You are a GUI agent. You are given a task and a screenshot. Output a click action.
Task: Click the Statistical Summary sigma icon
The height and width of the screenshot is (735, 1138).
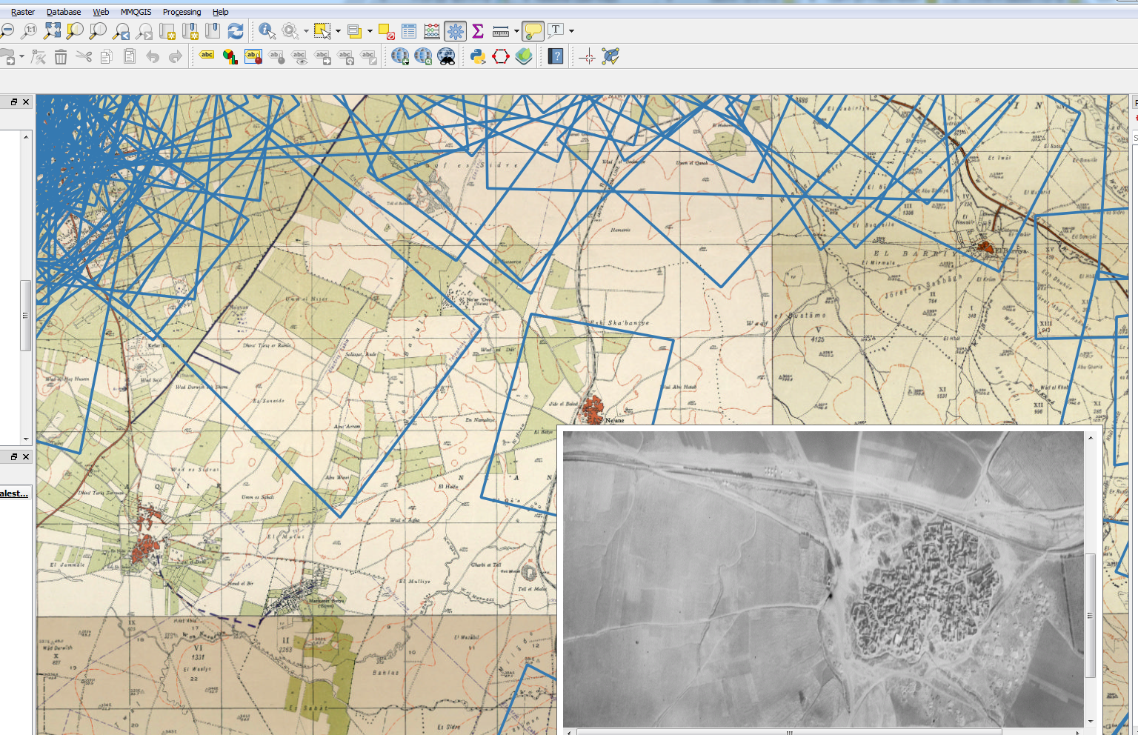coord(478,31)
